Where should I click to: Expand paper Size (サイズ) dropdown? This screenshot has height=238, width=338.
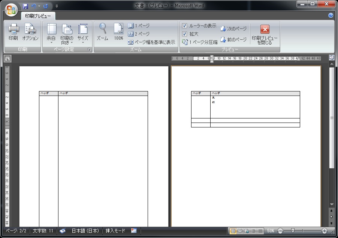(x=83, y=34)
